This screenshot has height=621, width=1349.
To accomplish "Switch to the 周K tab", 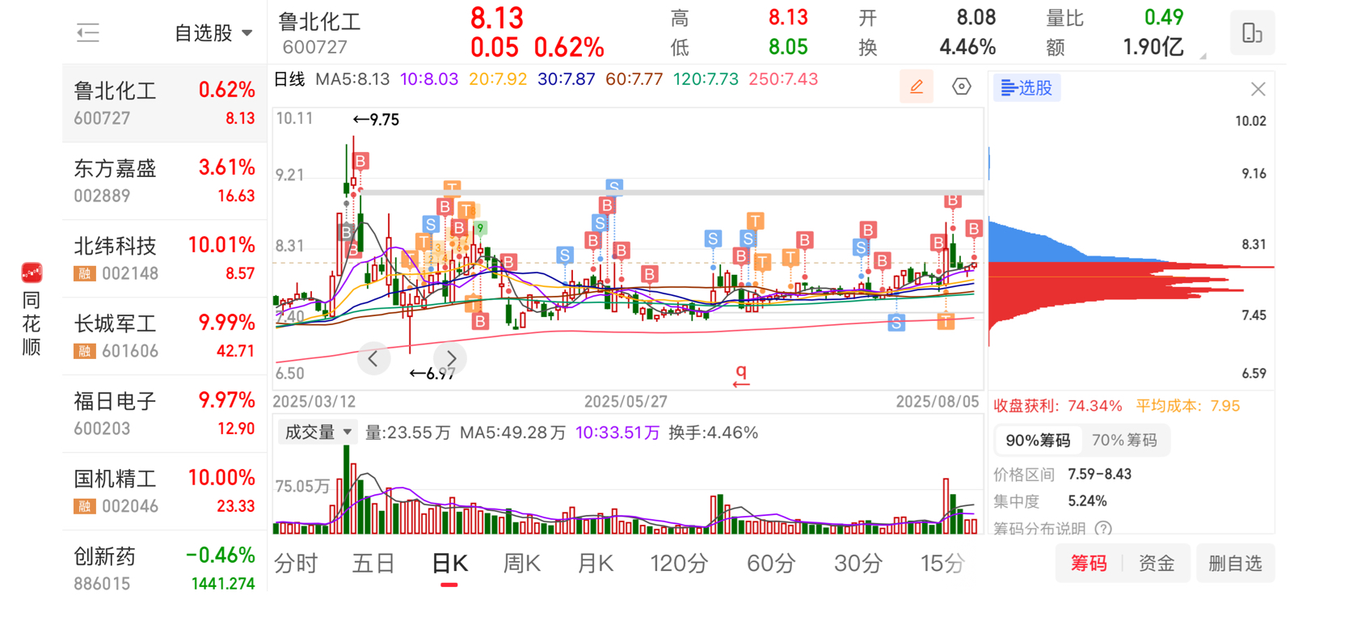I will click(521, 564).
